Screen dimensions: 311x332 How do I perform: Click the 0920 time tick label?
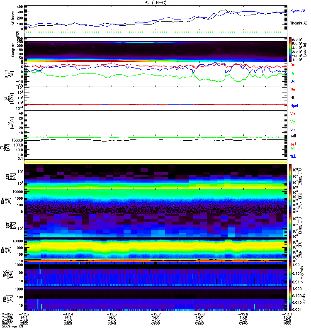199,323
